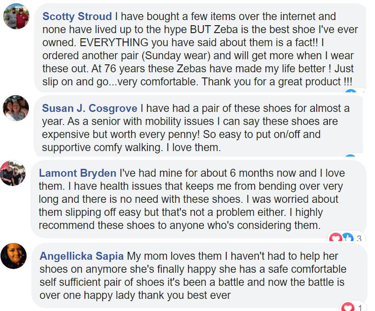Image resolution: width=375 pixels, height=311 pixels.
Task: Click the word EVERYTHING in Scotty's comment
Action: click(x=114, y=42)
